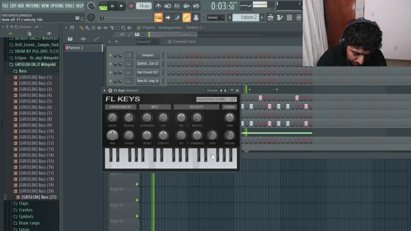Click the Sampler channel button
Viewport: 411px width, 231px height.
(148, 55)
